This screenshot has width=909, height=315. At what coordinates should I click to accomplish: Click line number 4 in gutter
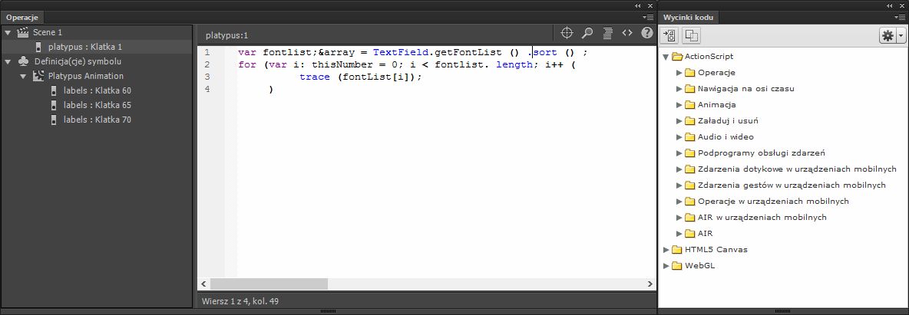point(207,89)
